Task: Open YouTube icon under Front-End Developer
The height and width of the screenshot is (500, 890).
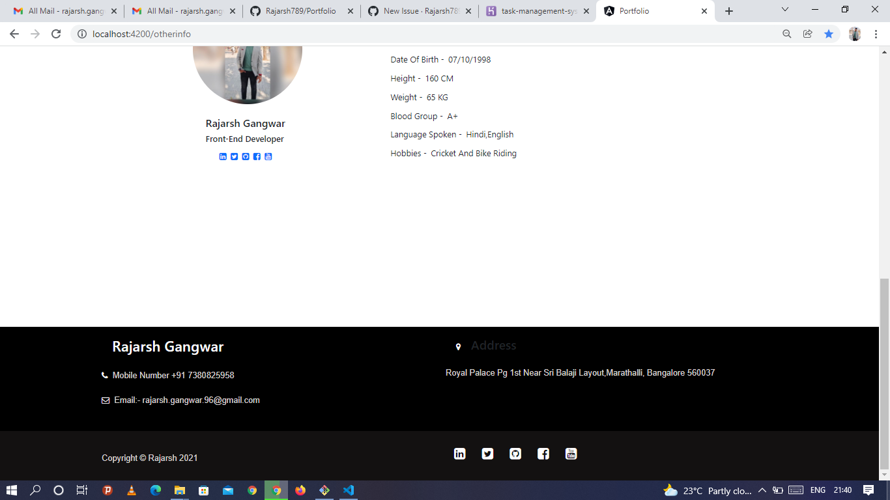Action: click(268, 157)
